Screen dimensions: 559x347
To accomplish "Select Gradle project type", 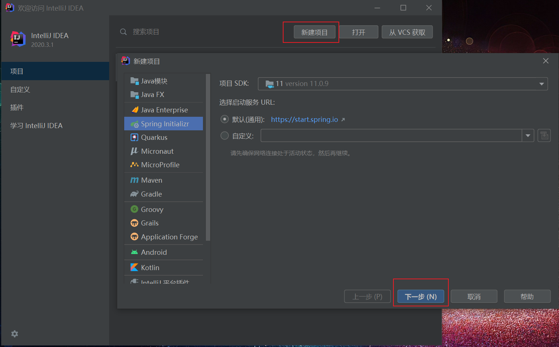I will tap(164, 194).
